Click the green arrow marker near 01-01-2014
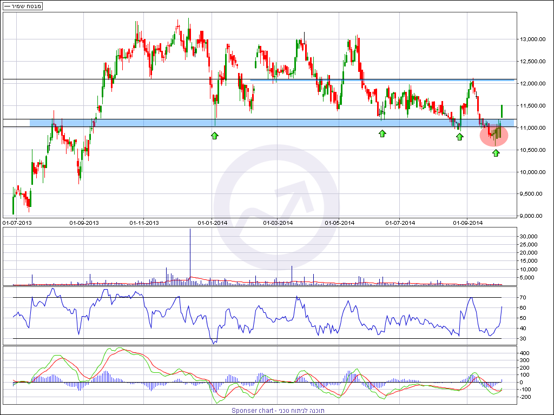Image resolution: width=554 pixels, height=415 pixels. [x=215, y=135]
